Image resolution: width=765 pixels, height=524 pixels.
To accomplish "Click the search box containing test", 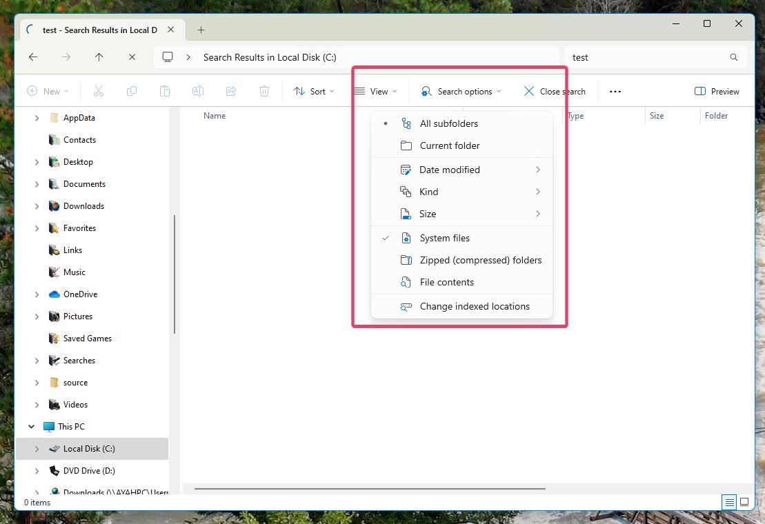I will (x=645, y=57).
